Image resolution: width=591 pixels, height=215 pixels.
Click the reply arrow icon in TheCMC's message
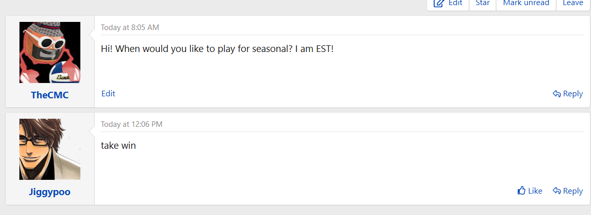pos(557,94)
